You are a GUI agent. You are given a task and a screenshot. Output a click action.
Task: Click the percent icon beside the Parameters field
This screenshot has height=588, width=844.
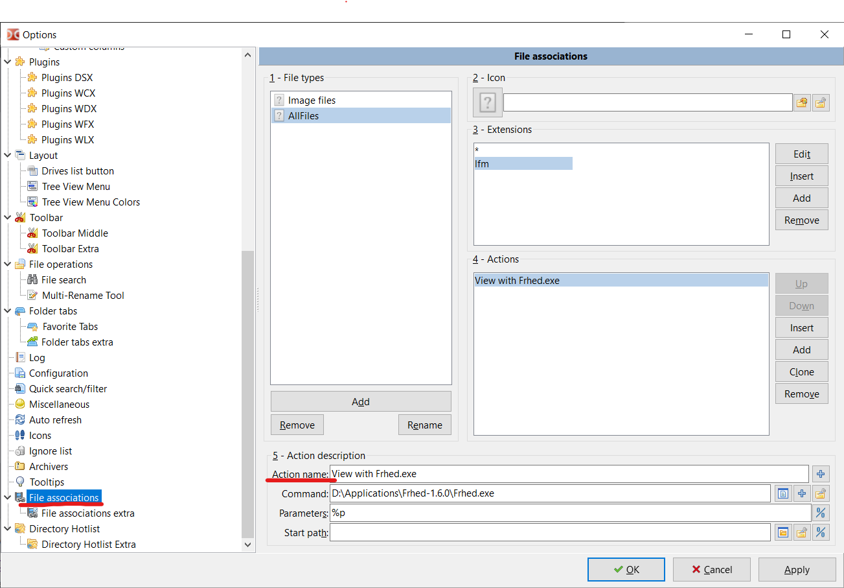click(x=821, y=513)
